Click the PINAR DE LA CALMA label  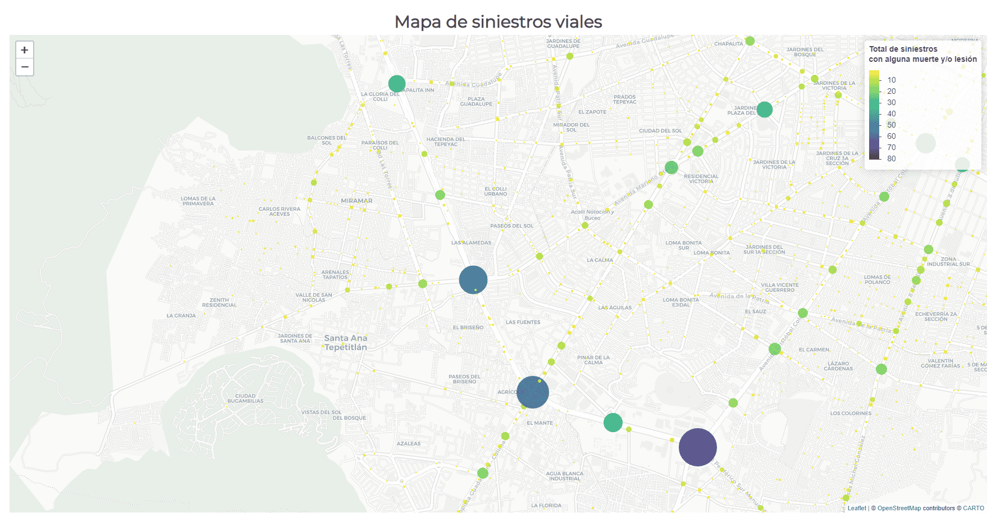click(x=593, y=360)
